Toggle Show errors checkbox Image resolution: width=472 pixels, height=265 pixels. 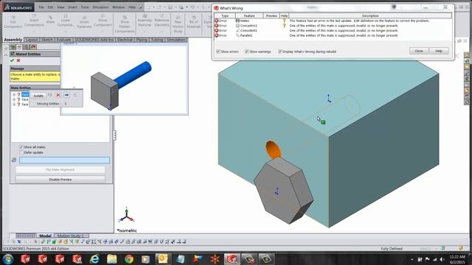coord(218,52)
